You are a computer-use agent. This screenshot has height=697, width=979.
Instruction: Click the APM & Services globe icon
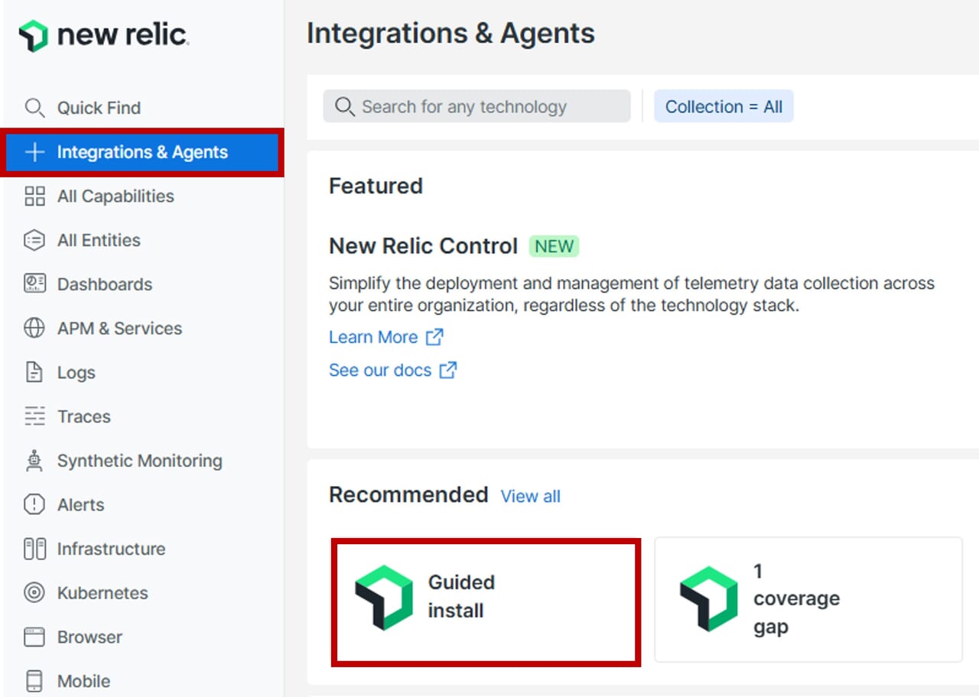(x=34, y=329)
